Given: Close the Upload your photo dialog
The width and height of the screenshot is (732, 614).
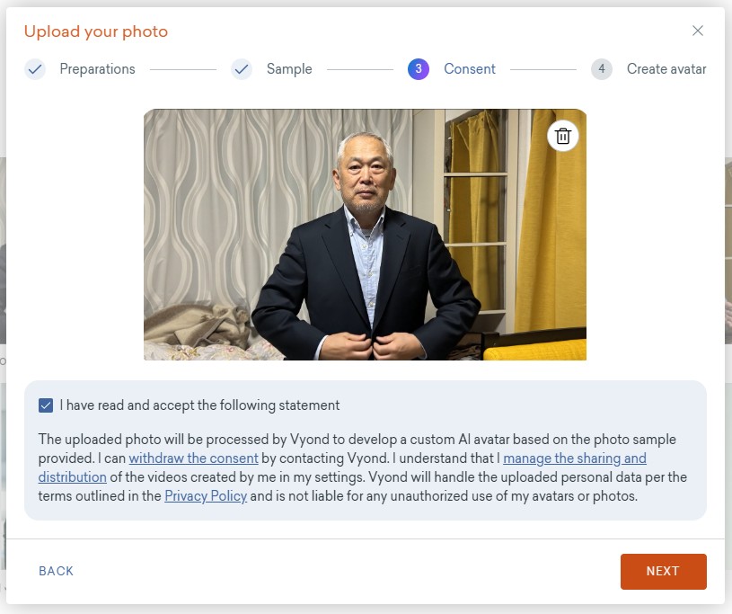Looking at the screenshot, I should pyautogui.click(x=698, y=31).
